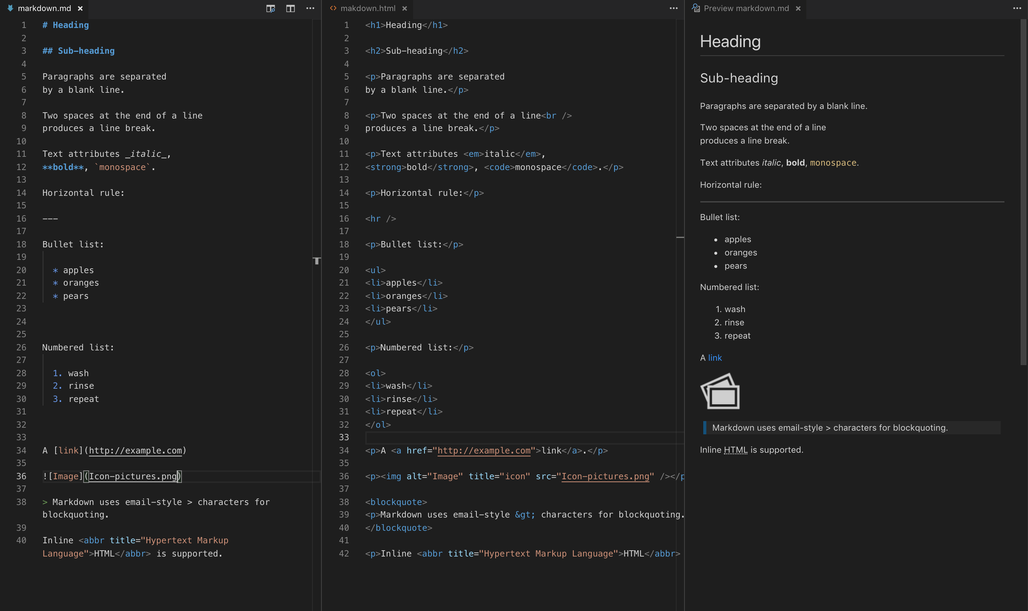Open more actions for makdown.html editor
This screenshot has width=1028, height=611.
pyautogui.click(x=673, y=8)
